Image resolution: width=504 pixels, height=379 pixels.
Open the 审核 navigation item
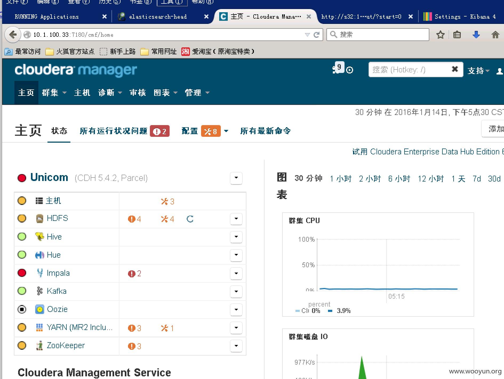tap(138, 93)
